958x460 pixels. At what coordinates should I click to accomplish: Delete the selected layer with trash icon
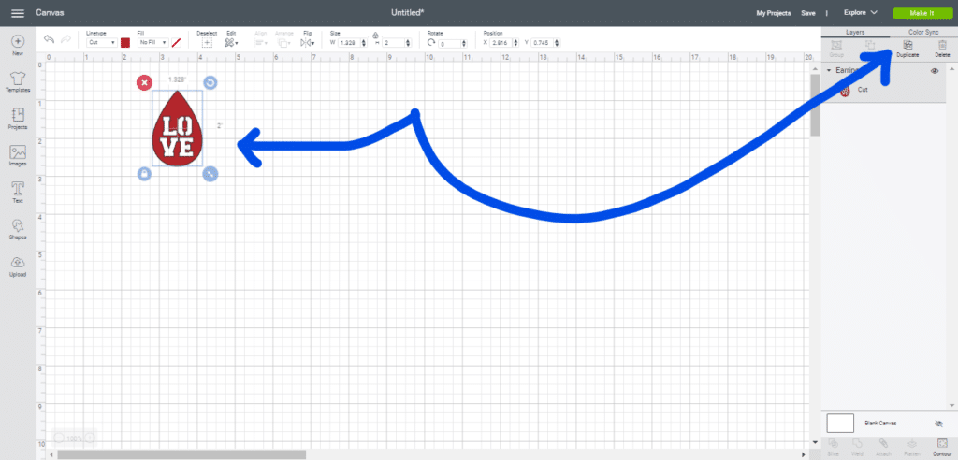(x=941, y=47)
